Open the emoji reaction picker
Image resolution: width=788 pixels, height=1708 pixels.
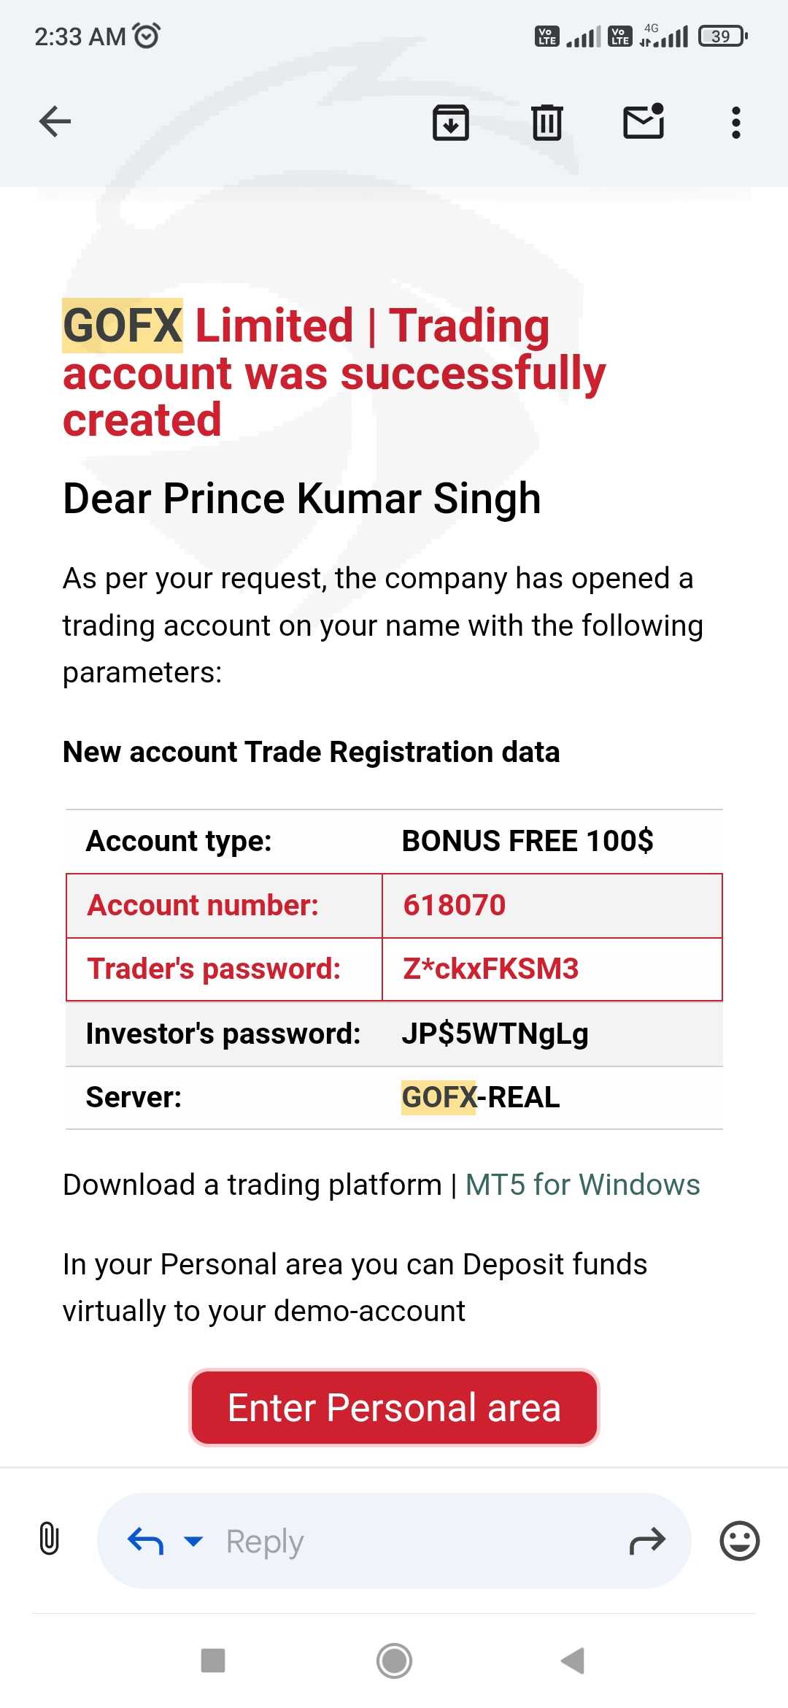[x=739, y=1541]
